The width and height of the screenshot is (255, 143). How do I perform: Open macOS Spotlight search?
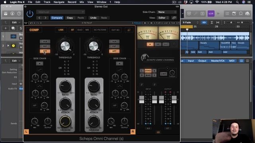click(x=237, y=2)
